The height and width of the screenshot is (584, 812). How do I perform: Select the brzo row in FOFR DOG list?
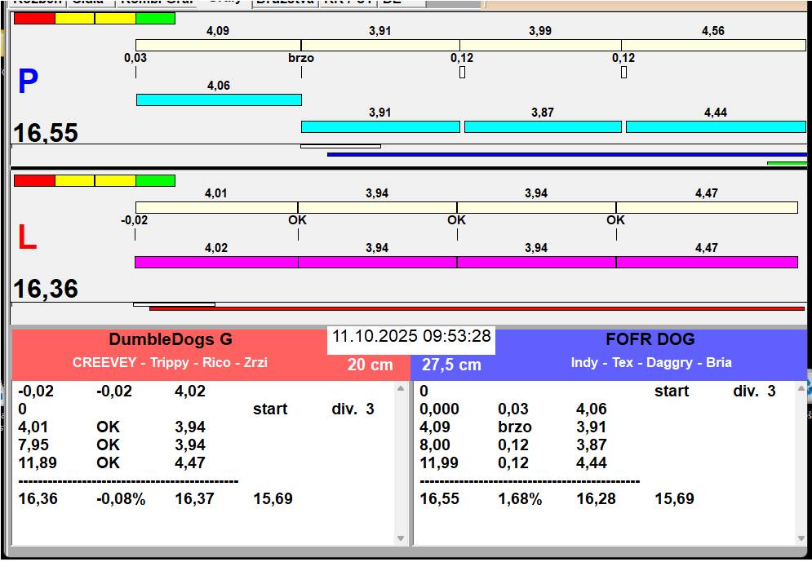coord(514,427)
